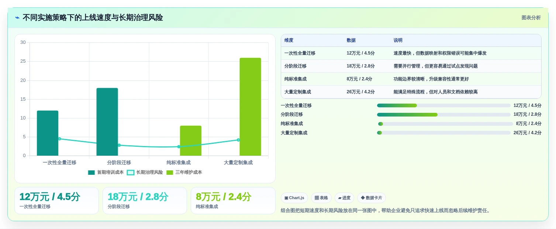Click the 进度 tag chip

(344, 198)
